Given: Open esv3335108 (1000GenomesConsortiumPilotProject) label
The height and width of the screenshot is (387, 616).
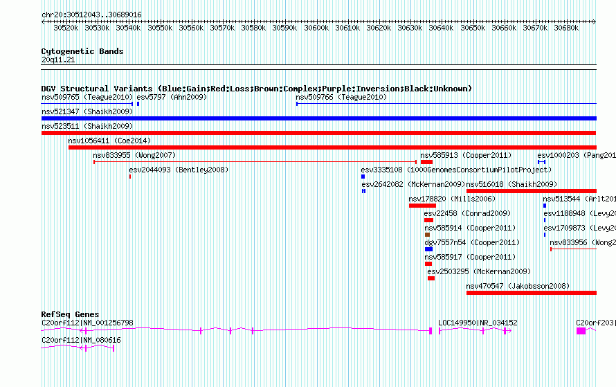Looking at the screenshot, I should click(457, 170).
